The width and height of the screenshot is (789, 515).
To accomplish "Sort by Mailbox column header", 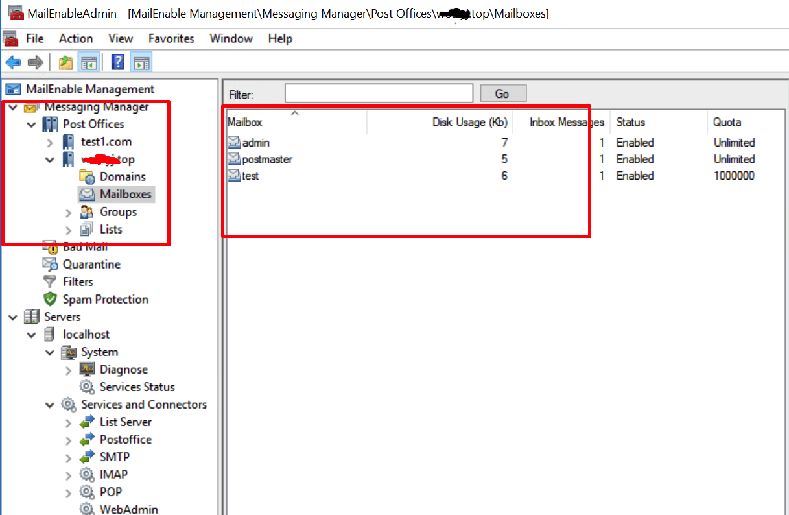I will tap(296, 122).
